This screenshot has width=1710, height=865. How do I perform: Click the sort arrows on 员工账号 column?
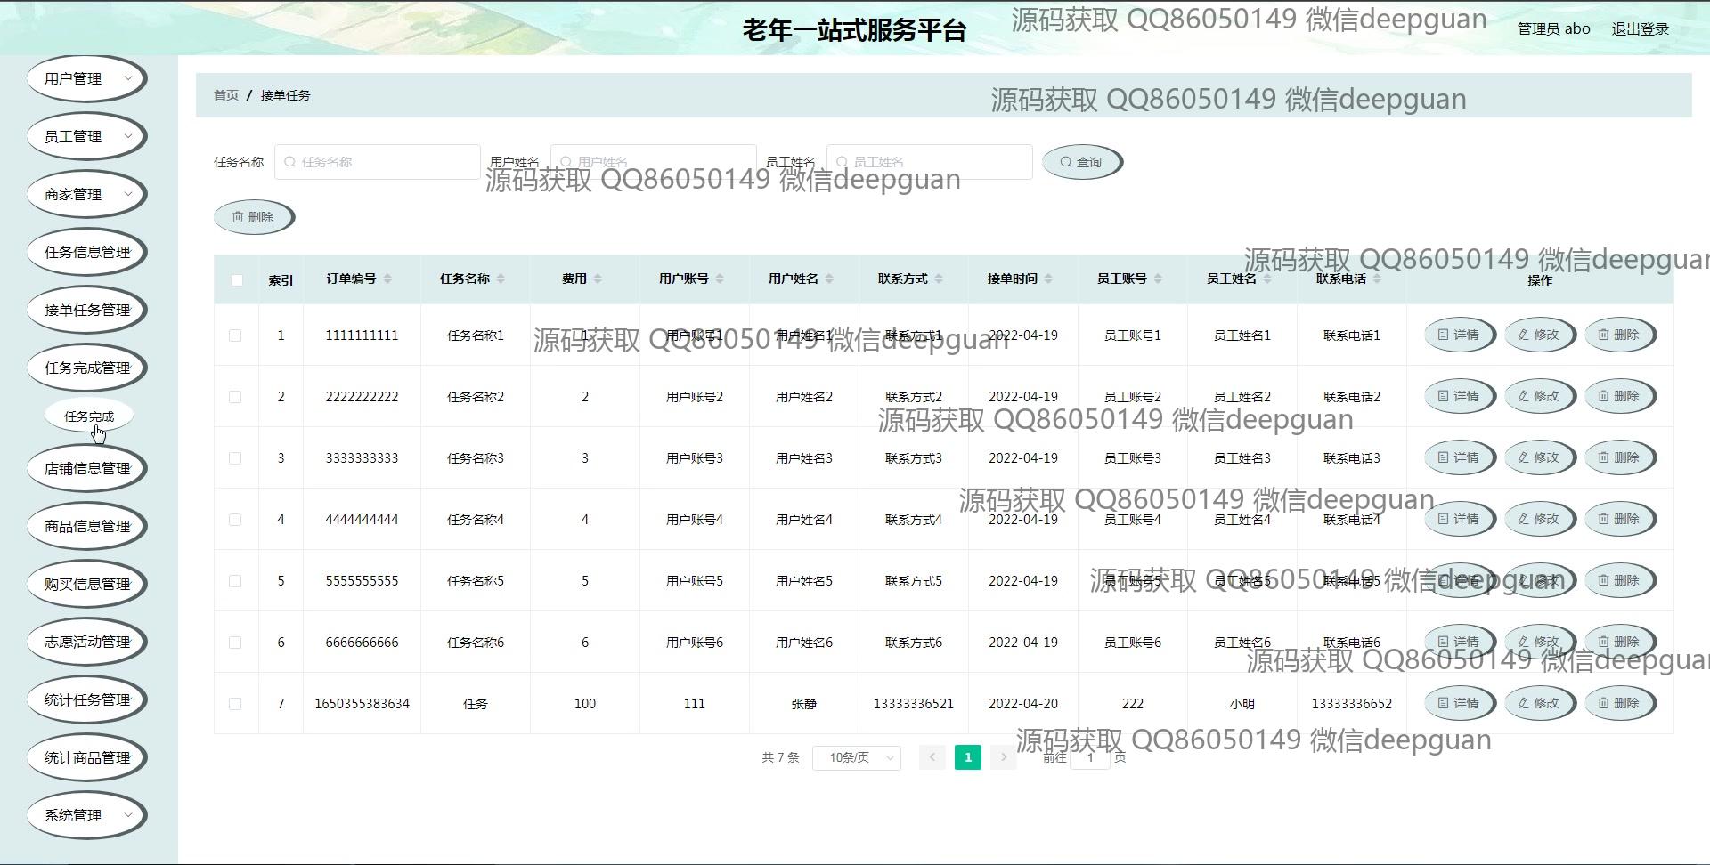coord(1158,279)
